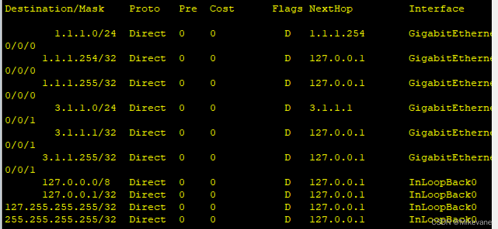Click the Interface column header
This screenshot has width=498, height=229.
437,9
